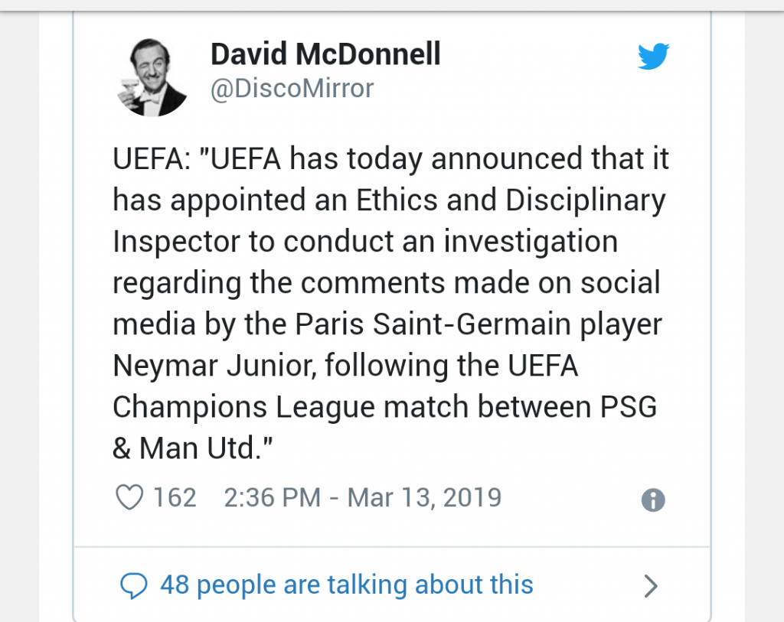The image size is (784, 622).
Task: Open "48 people are talking about this"
Action: coord(346,585)
